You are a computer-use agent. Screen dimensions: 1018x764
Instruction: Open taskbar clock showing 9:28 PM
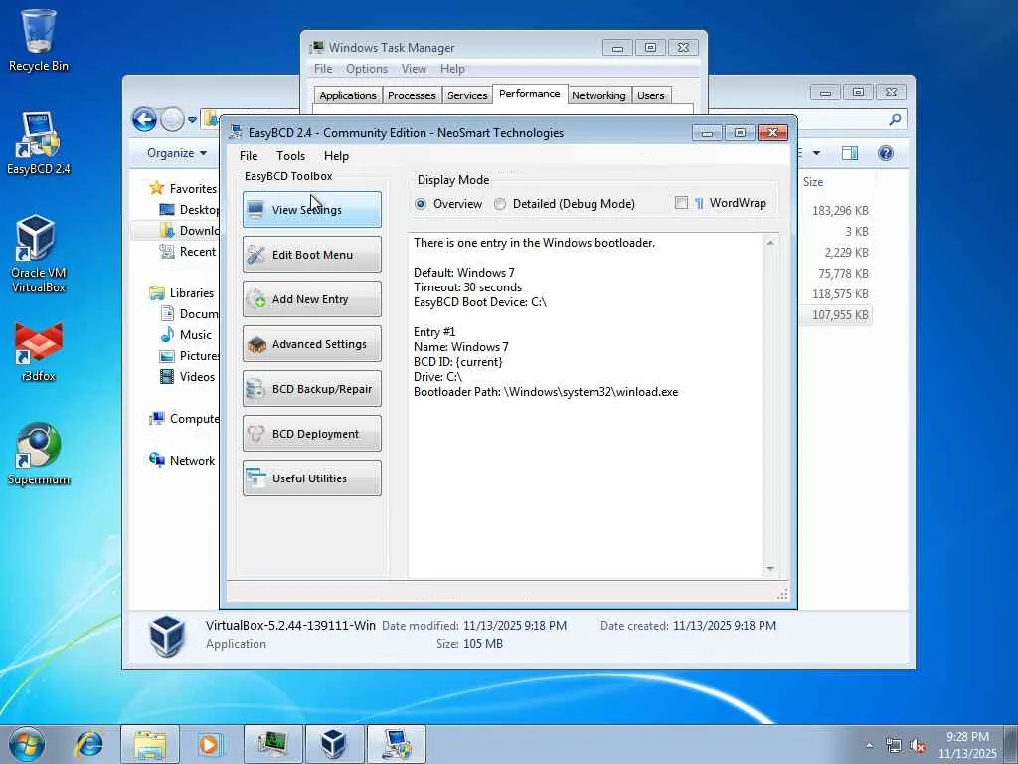(x=967, y=745)
